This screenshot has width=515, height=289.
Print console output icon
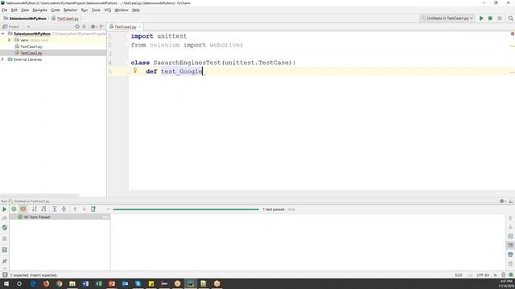(510, 254)
